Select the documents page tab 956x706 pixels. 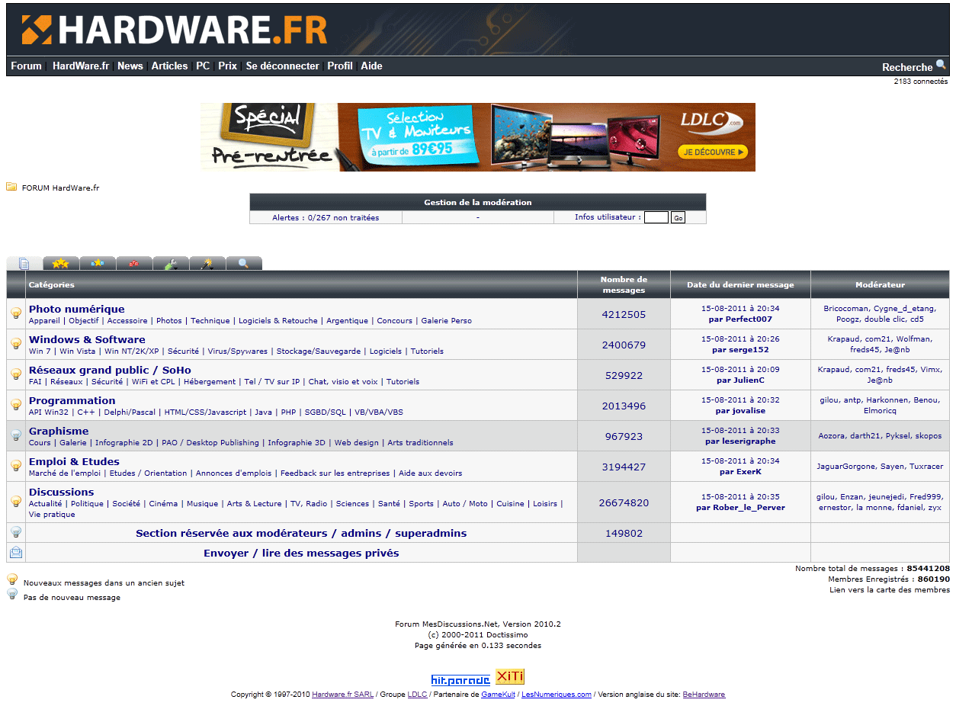24,263
